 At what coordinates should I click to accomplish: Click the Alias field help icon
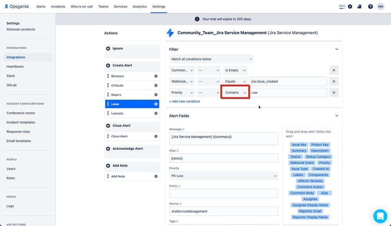pos(178,151)
